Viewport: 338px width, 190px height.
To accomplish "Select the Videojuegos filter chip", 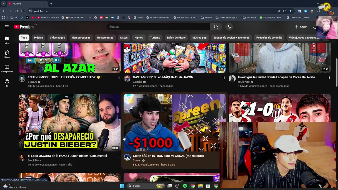I will tap(57, 37).
